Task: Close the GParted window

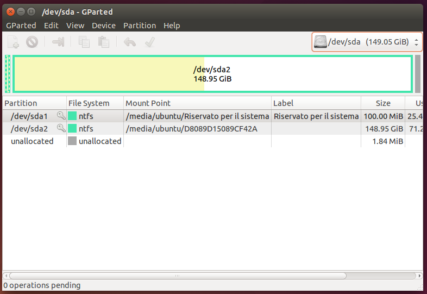Action: click(x=10, y=11)
